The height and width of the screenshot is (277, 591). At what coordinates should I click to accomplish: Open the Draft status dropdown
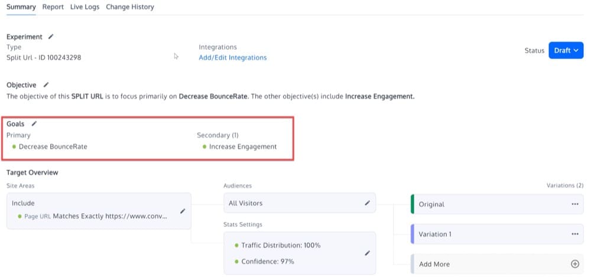tap(566, 51)
